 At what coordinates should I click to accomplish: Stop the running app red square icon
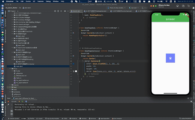point(8,101)
